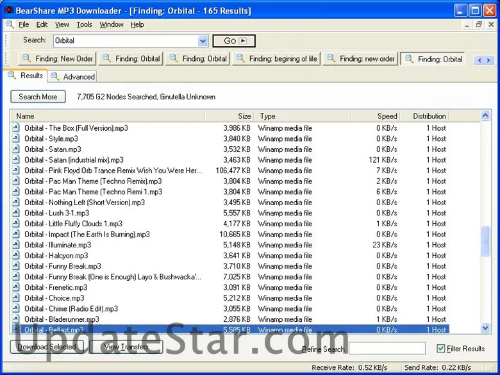The height and width of the screenshot is (375, 500).
Task: Click the BearShare app icon in title bar
Action: pyautogui.click(x=9, y=10)
